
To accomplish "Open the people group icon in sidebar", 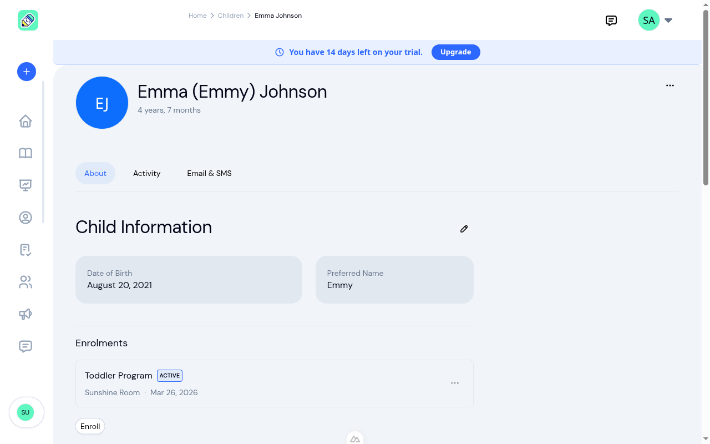I will (x=26, y=282).
